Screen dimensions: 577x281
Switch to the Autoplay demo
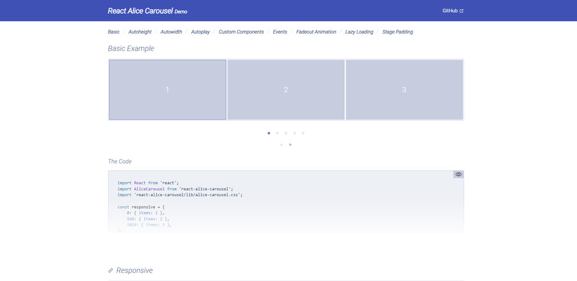pyautogui.click(x=200, y=32)
